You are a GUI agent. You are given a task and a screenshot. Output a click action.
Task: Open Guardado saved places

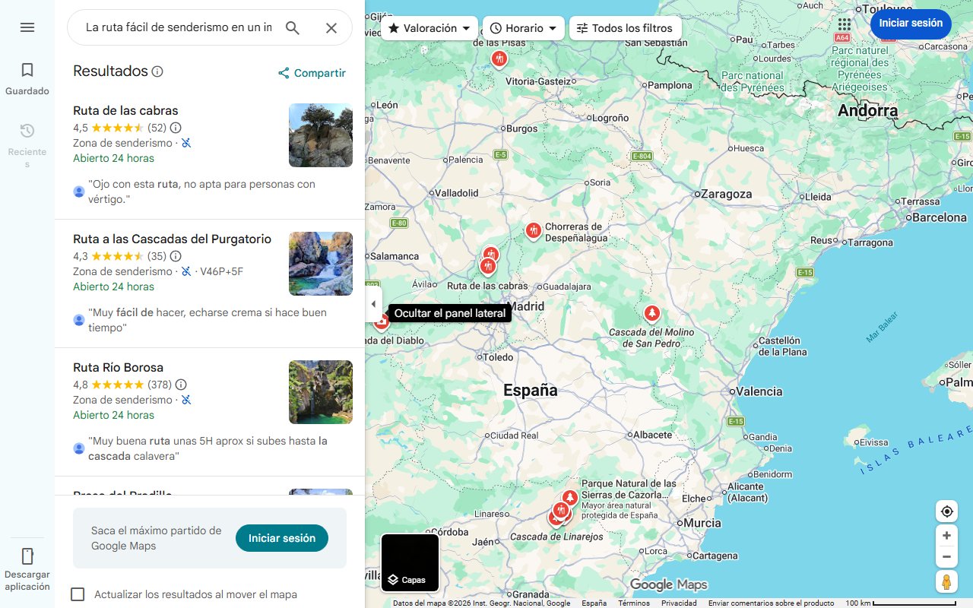click(27, 78)
